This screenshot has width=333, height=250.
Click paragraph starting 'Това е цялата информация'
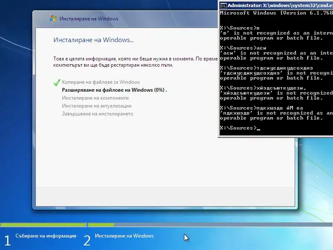136,62
